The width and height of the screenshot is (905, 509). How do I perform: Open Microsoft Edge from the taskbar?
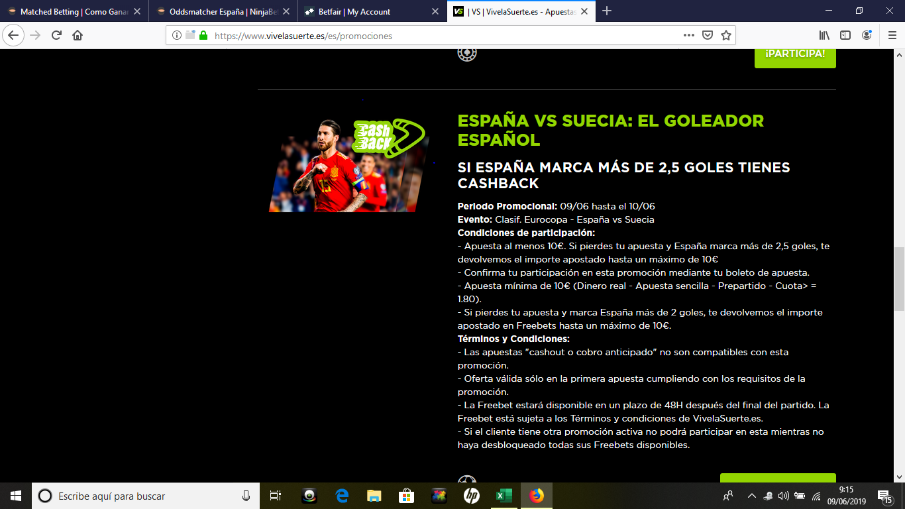342,496
